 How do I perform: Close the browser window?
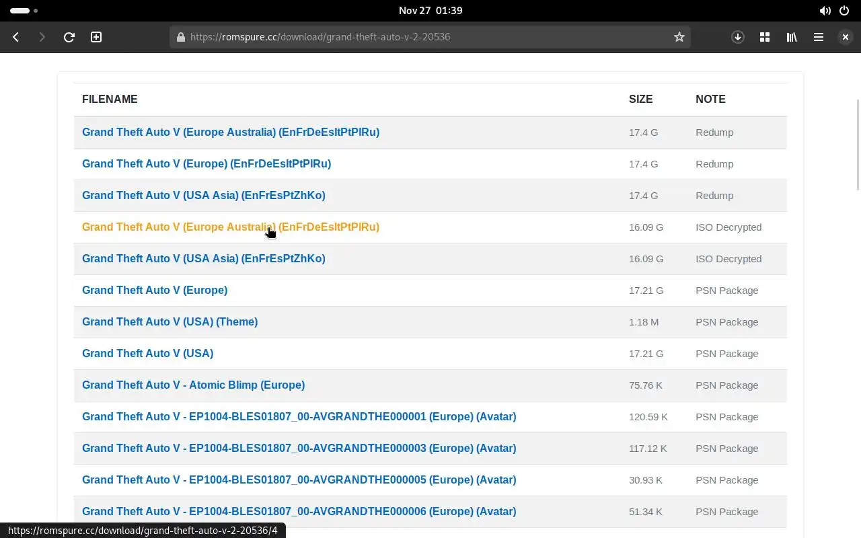tap(846, 37)
